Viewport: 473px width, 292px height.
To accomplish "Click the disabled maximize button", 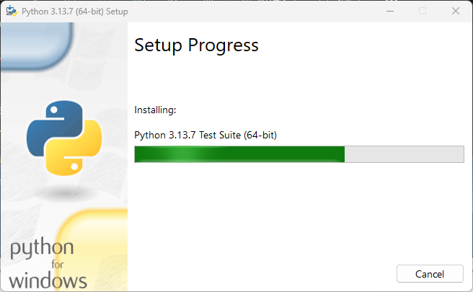I will point(423,11).
